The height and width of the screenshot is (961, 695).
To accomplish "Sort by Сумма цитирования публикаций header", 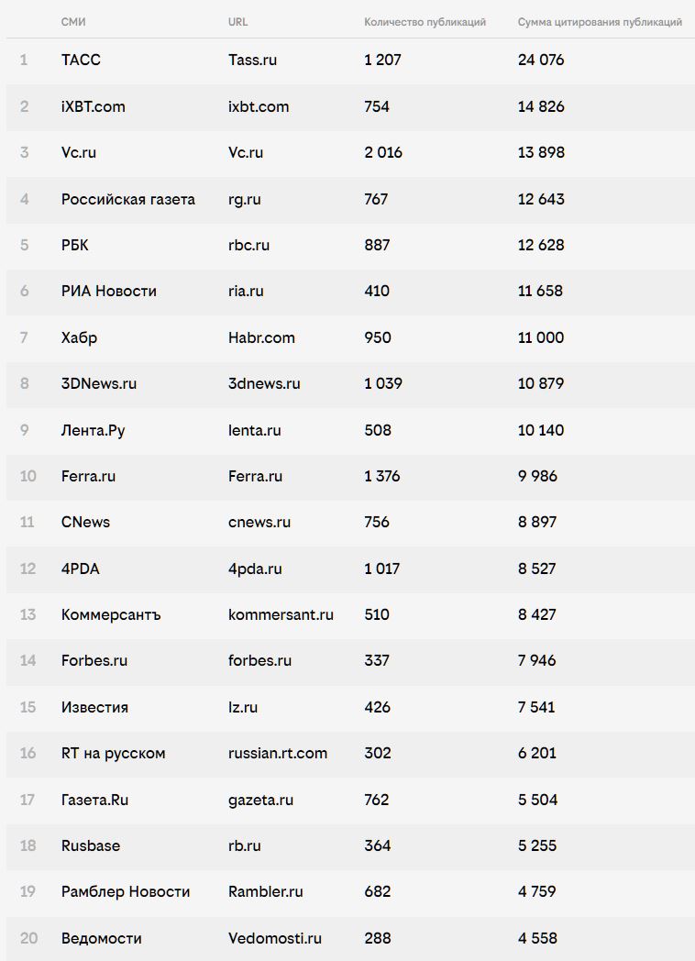I will [x=600, y=22].
